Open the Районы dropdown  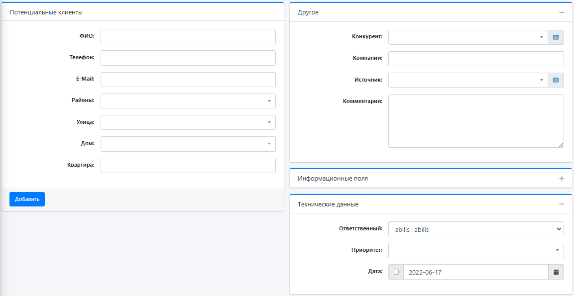point(188,101)
